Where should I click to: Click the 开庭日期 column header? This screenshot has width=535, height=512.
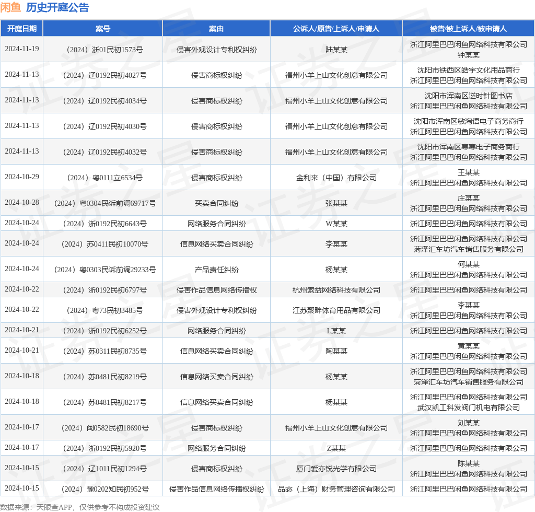[22, 29]
